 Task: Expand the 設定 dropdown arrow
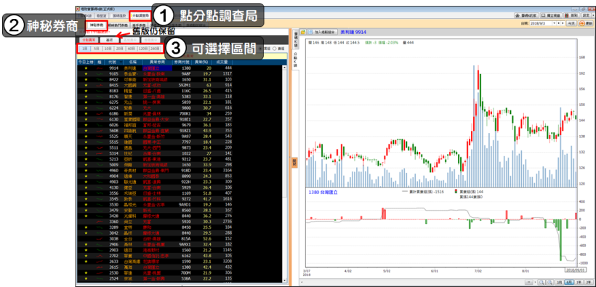[x=593, y=15]
